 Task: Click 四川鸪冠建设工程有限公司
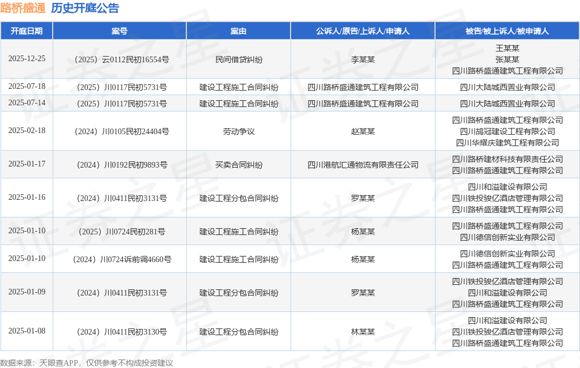click(x=507, y=131)
